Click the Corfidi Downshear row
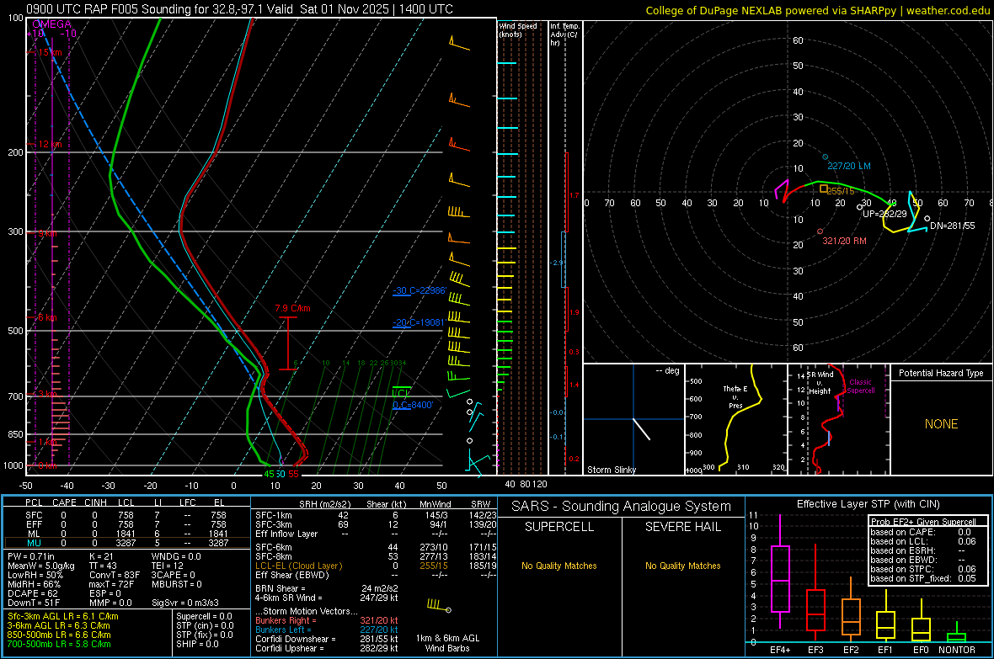 click(x=327, y=639)
